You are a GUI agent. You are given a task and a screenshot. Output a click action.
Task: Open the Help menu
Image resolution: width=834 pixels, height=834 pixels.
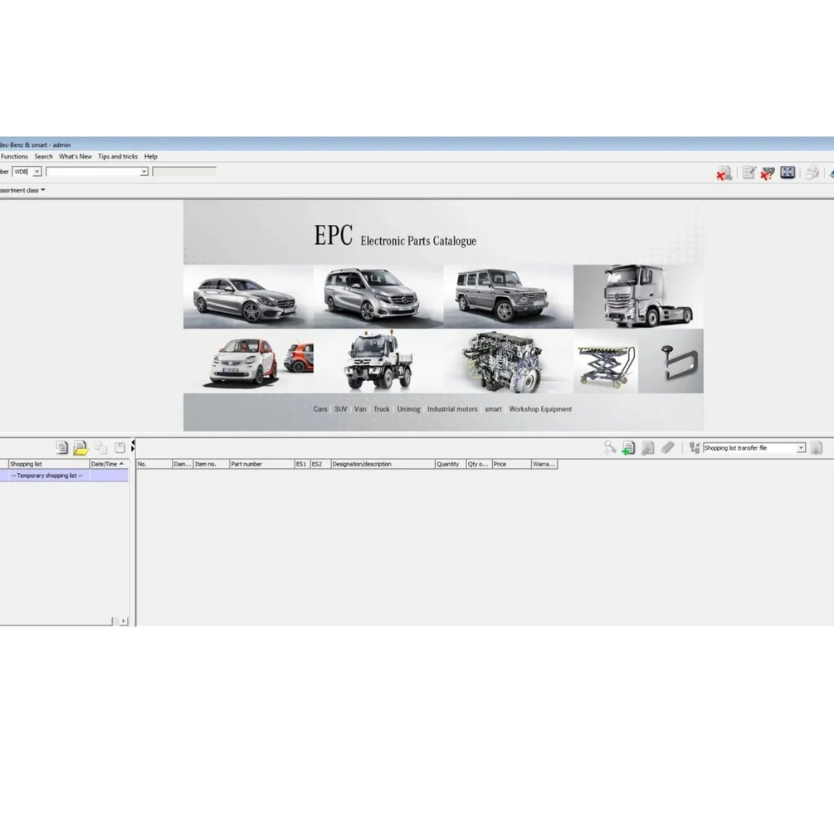[x=150, y=156]
